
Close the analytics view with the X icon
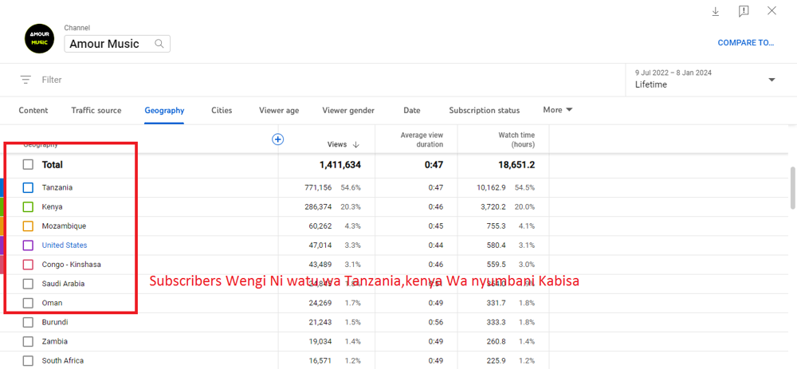tap(771, 11)
